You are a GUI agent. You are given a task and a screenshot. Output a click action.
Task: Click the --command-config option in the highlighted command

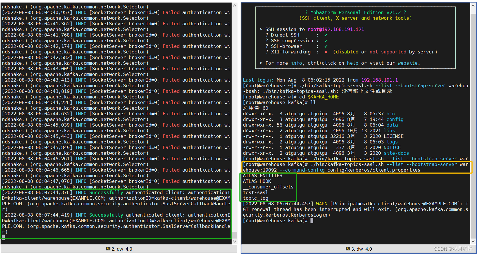[x=302, y=170]
